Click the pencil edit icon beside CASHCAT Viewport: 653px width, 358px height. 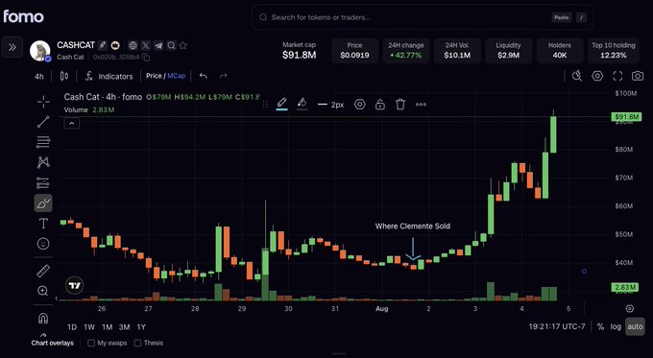103,45
